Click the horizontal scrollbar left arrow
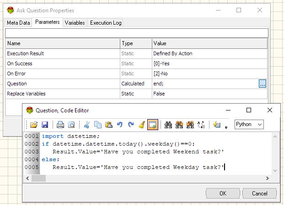Viewport: 284px width, 205px height. (27, 179)
